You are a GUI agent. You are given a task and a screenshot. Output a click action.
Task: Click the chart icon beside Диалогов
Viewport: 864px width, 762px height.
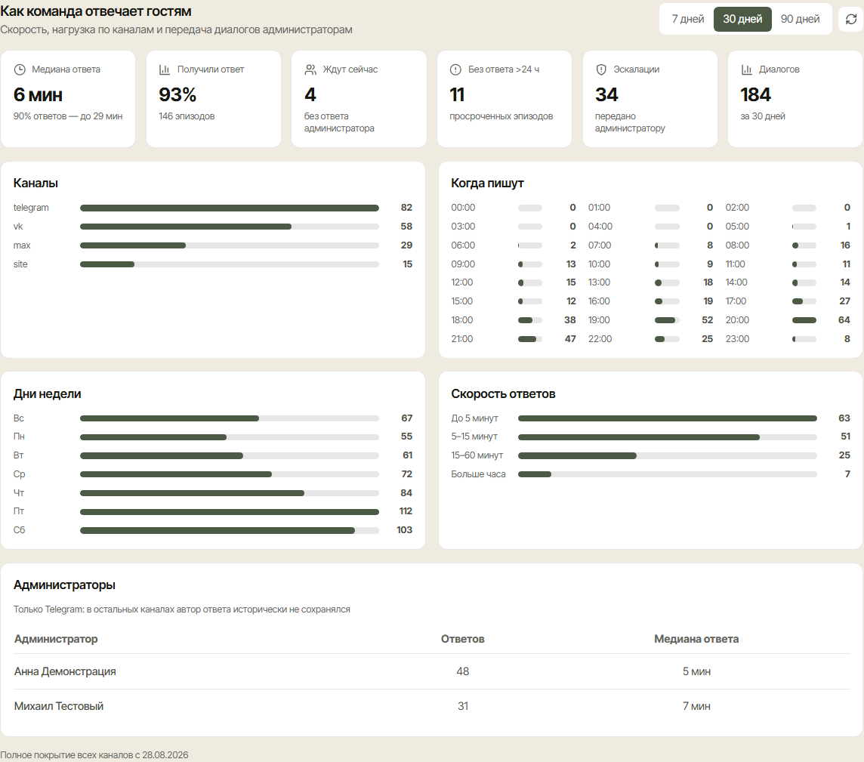tap(747, 69)
